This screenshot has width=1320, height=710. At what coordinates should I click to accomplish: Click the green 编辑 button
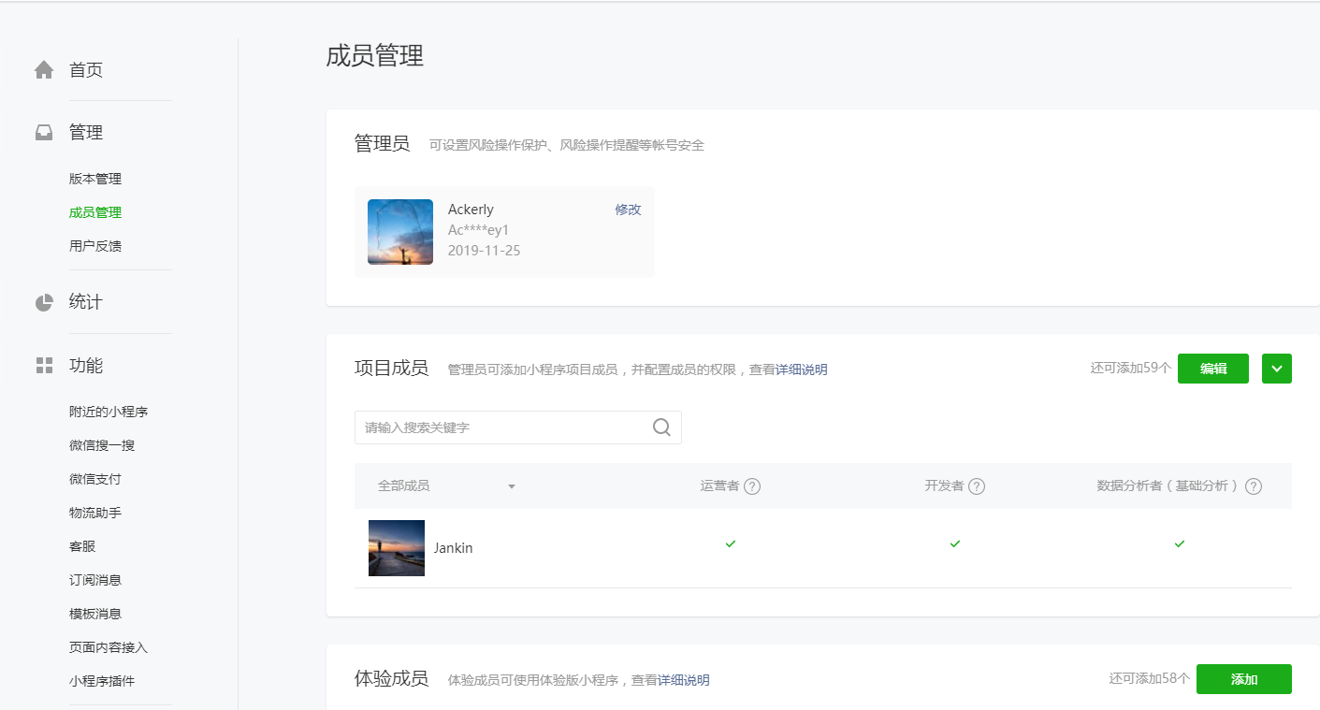[x=1213, y=369]
